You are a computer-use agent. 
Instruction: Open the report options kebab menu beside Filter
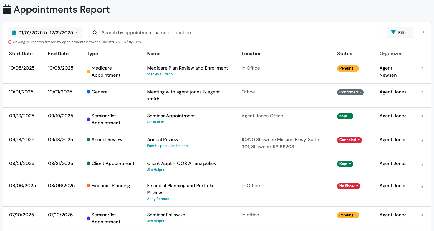click(x=423, y=33)
